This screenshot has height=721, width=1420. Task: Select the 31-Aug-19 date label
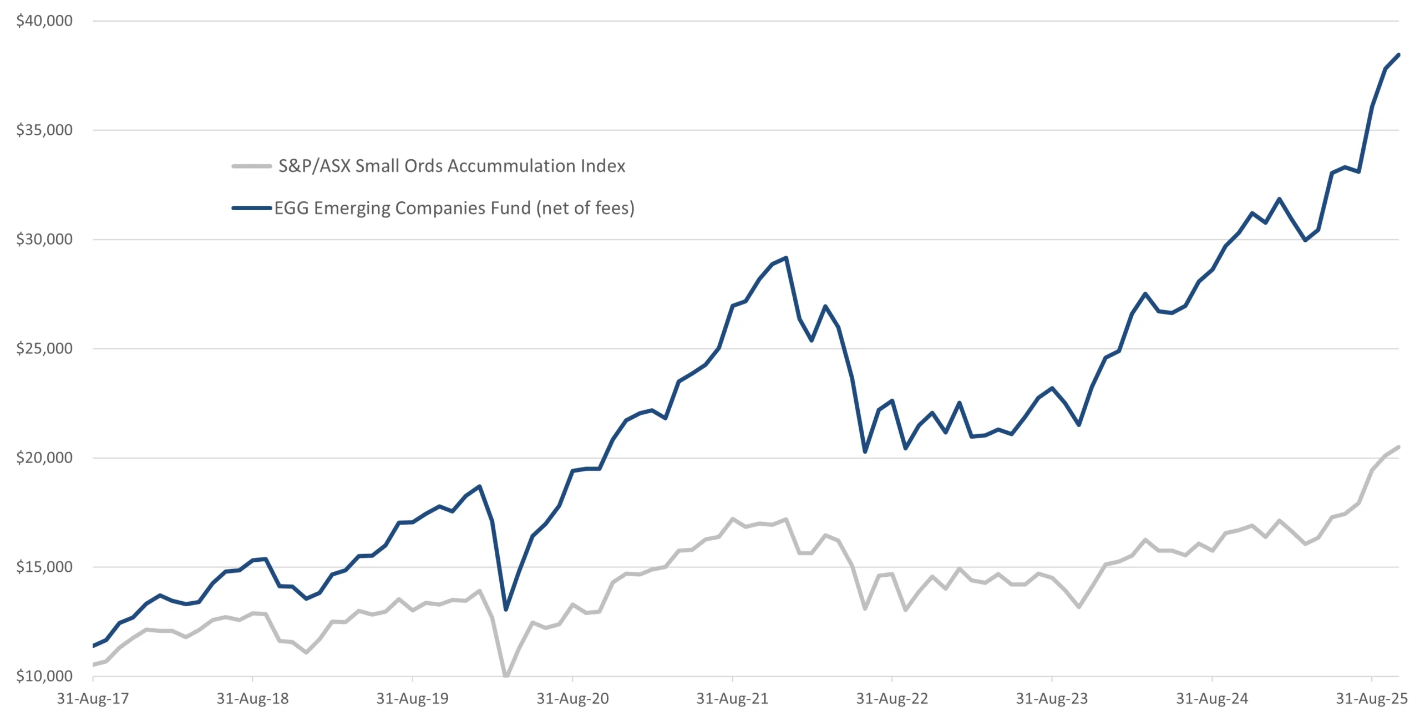412,699
